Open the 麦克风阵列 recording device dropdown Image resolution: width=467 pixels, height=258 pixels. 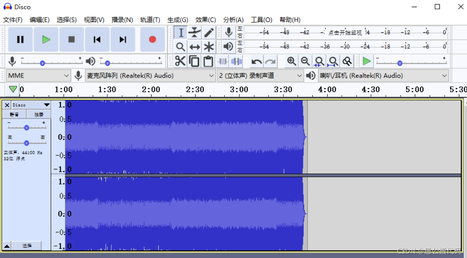click(150, 76)
